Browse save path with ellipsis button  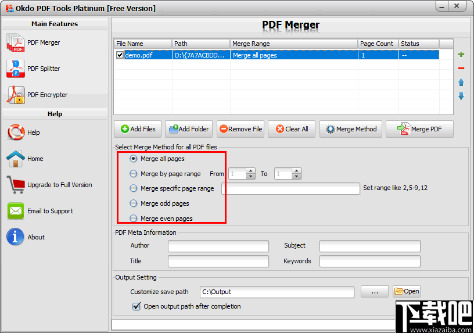pos(375,292)
